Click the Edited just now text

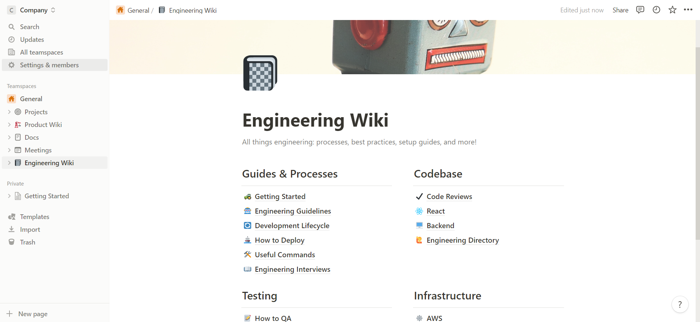coord(582,10)
